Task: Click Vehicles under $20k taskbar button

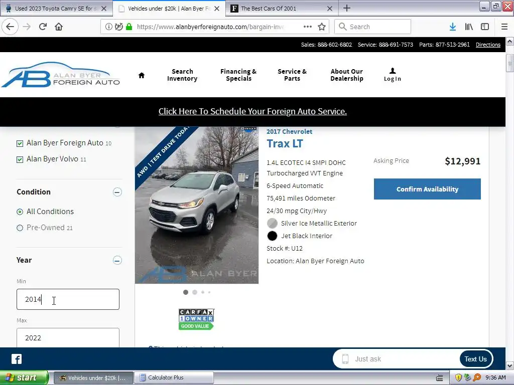Action: click(x=93, y=378)
